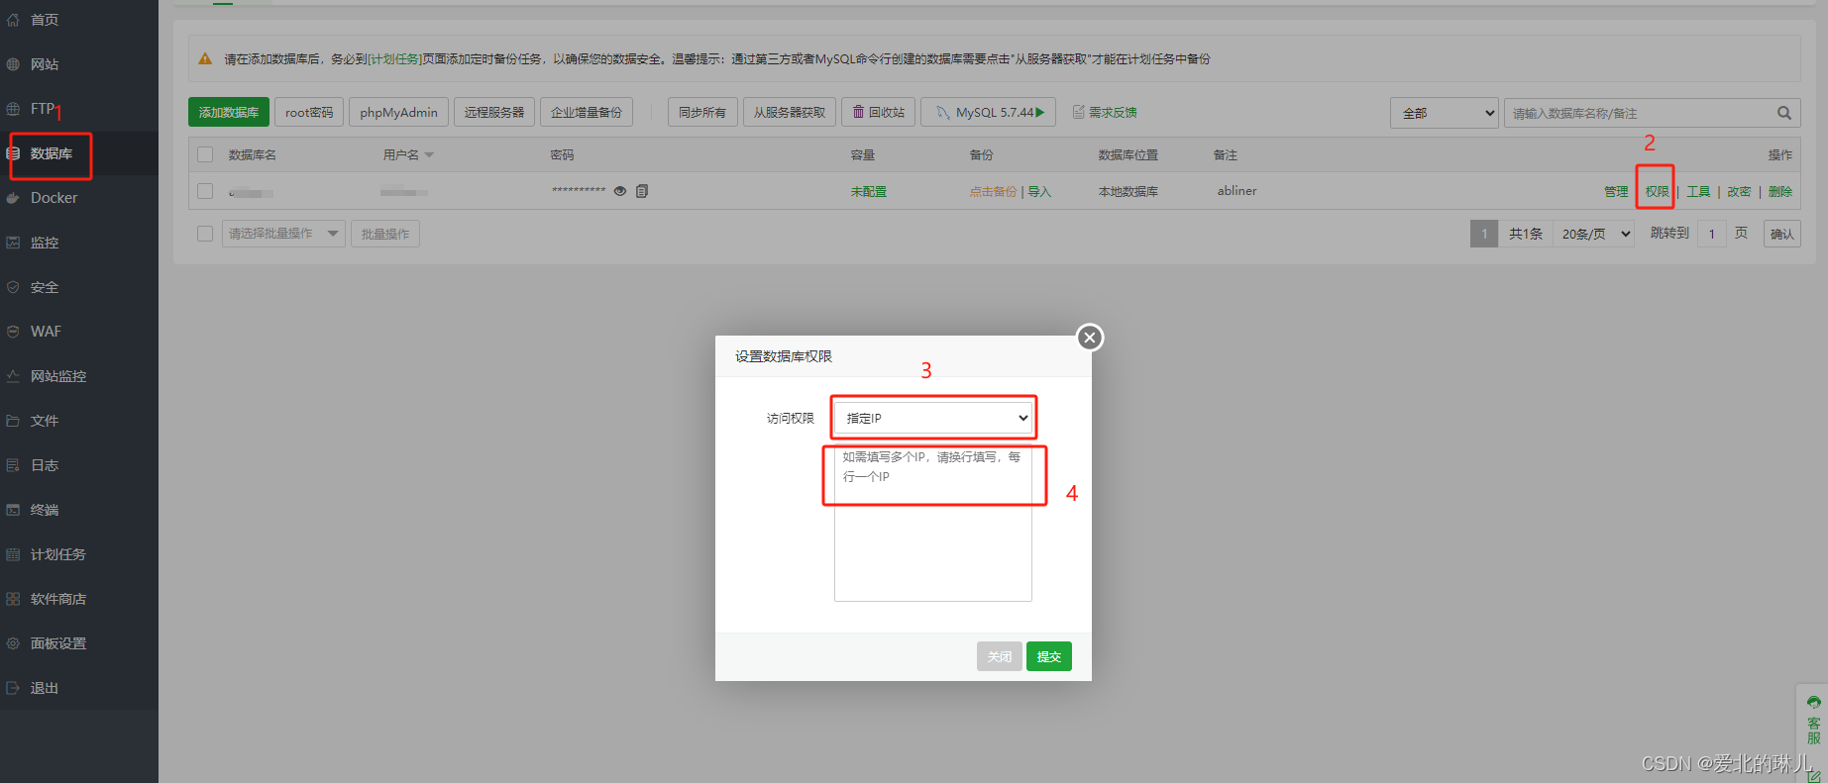
Task: Click 改密 link in database row
Action: pyautogui.click(x=1739, y=191)
